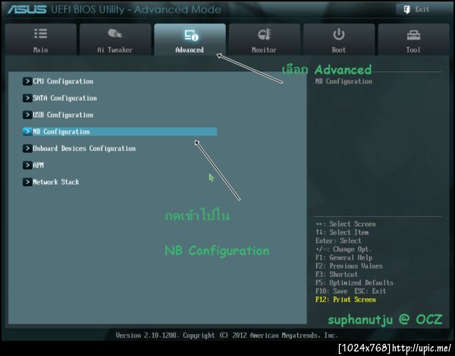
Task: Enter the highlighted NB Configuration item
Action: 120,131
